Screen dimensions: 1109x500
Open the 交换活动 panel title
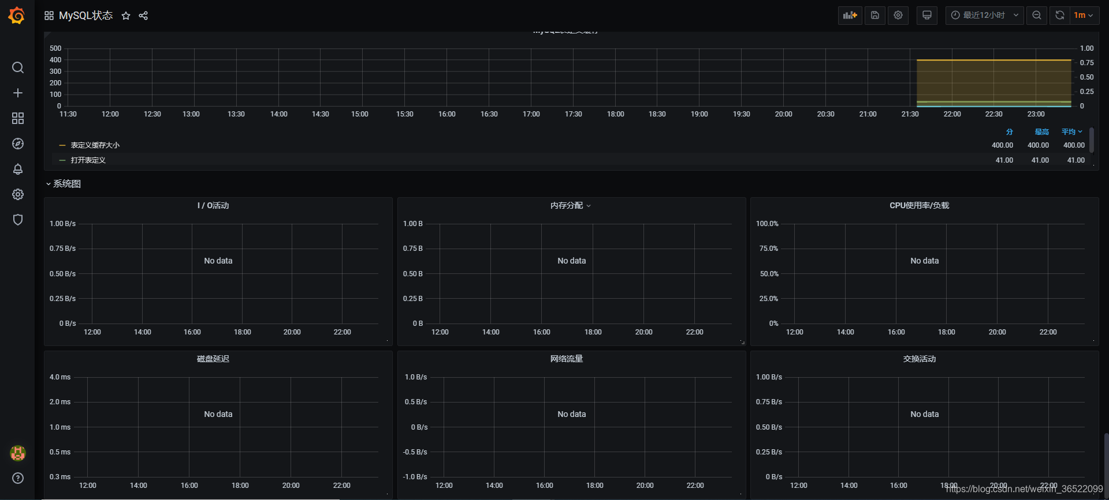(x=920, y=359)
